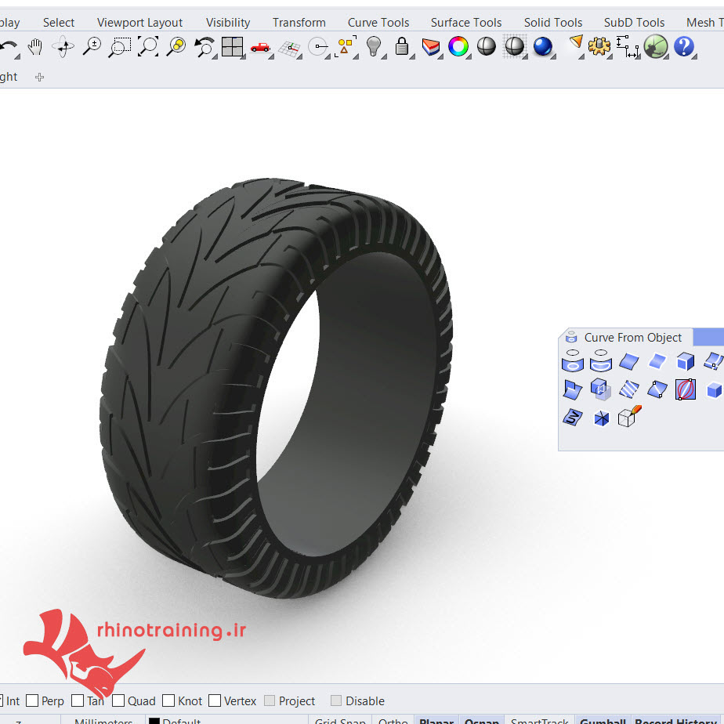Click the four-viewport layout icon

[232, 48]
